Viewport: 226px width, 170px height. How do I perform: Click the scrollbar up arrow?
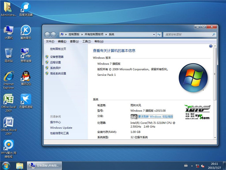click(215, 46)
